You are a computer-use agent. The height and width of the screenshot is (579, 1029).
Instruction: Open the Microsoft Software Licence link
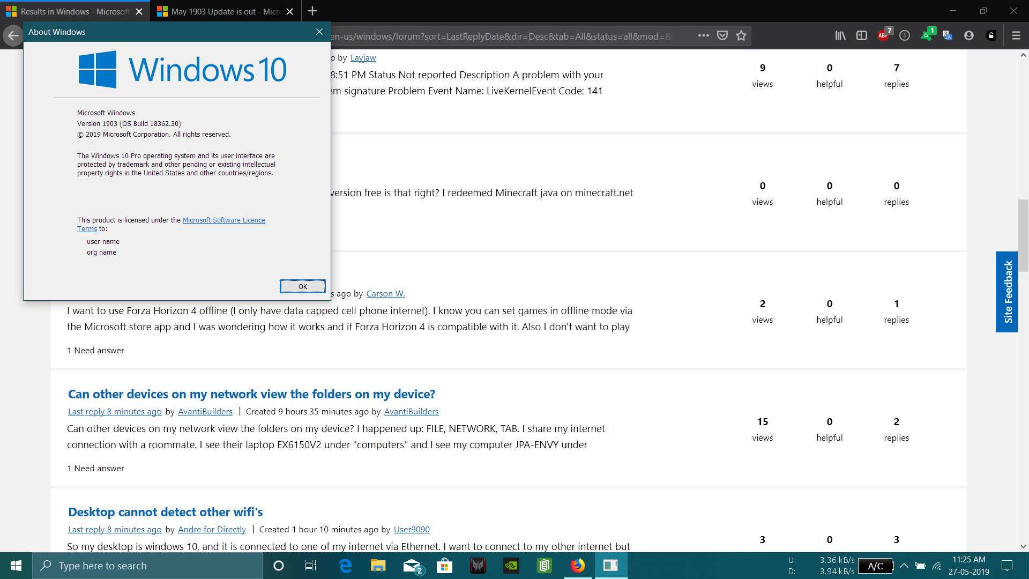(x=224, y=220)
